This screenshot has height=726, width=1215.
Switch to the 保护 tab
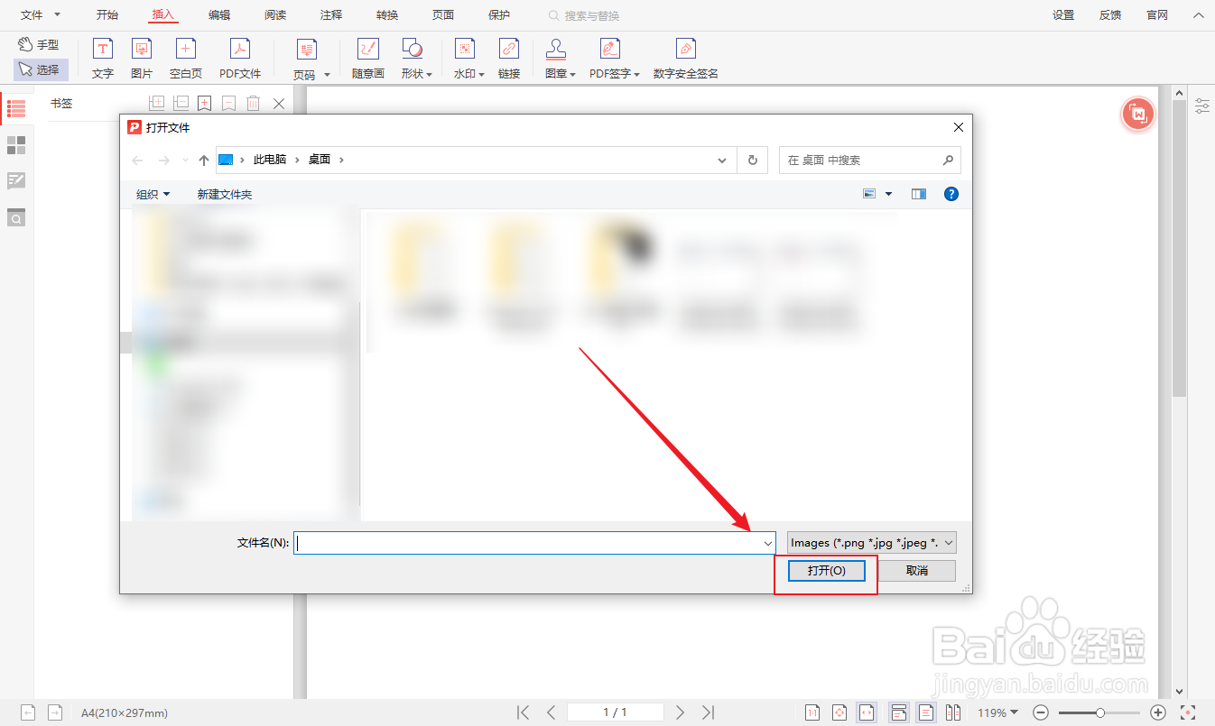click(498, 15)
